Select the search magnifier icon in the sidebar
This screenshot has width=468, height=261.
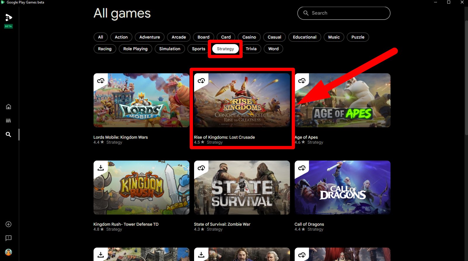8,135
